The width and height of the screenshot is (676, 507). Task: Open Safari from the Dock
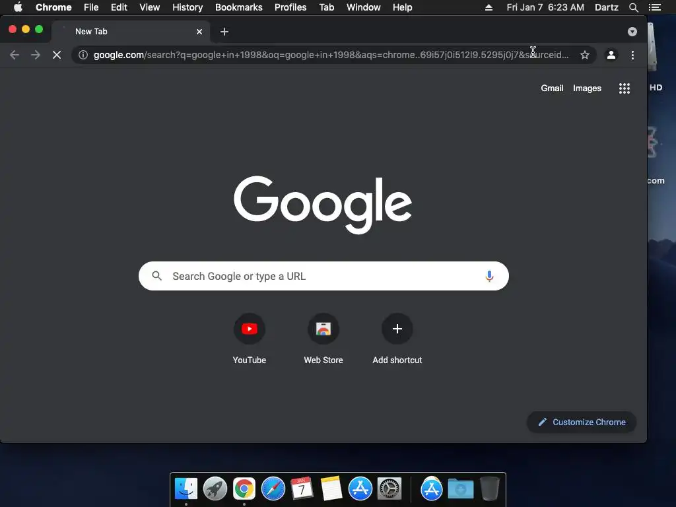coord(273,489)
